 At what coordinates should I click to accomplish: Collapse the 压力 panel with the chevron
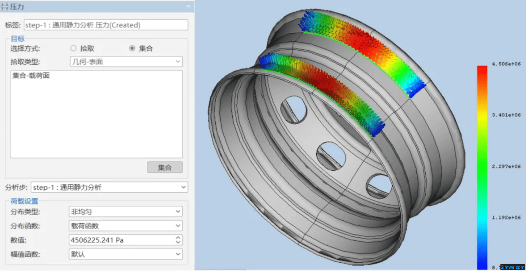[x=188, y=7]
